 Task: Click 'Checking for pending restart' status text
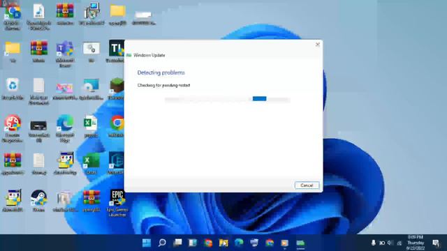click(x=163, y=85)
